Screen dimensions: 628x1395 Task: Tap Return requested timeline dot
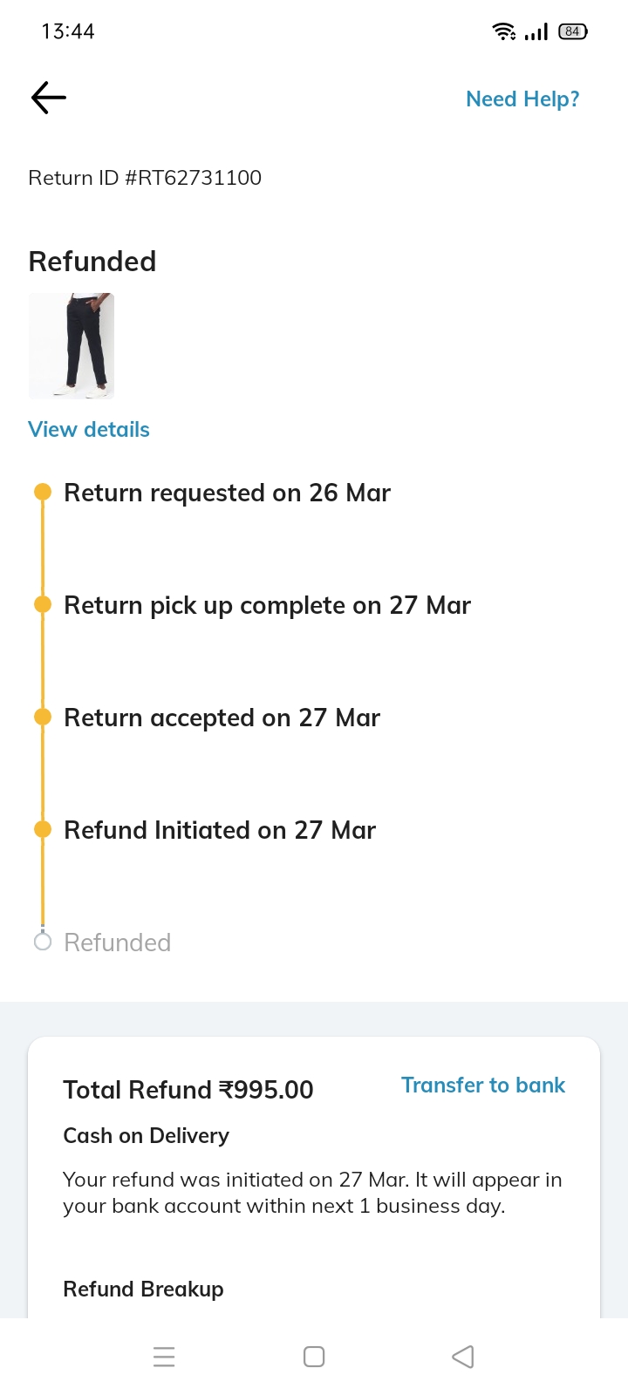43,493
